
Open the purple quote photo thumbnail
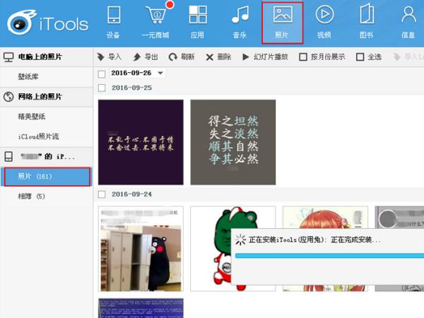point(141,142)
